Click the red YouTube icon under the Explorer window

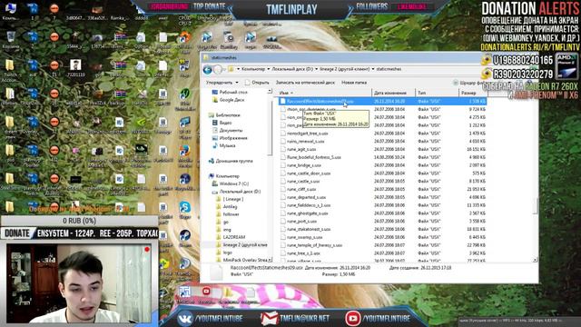[206, 292]
